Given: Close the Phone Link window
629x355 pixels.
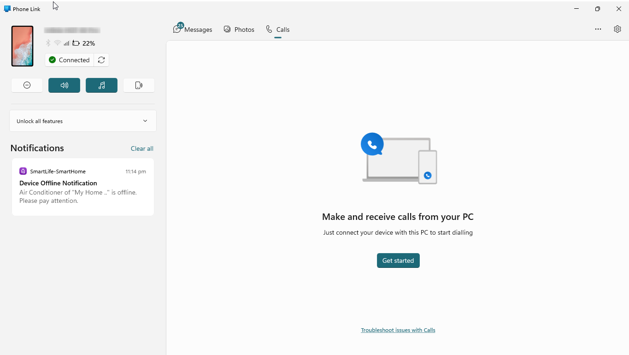Looking at the screenshot, I should [619, 9].
